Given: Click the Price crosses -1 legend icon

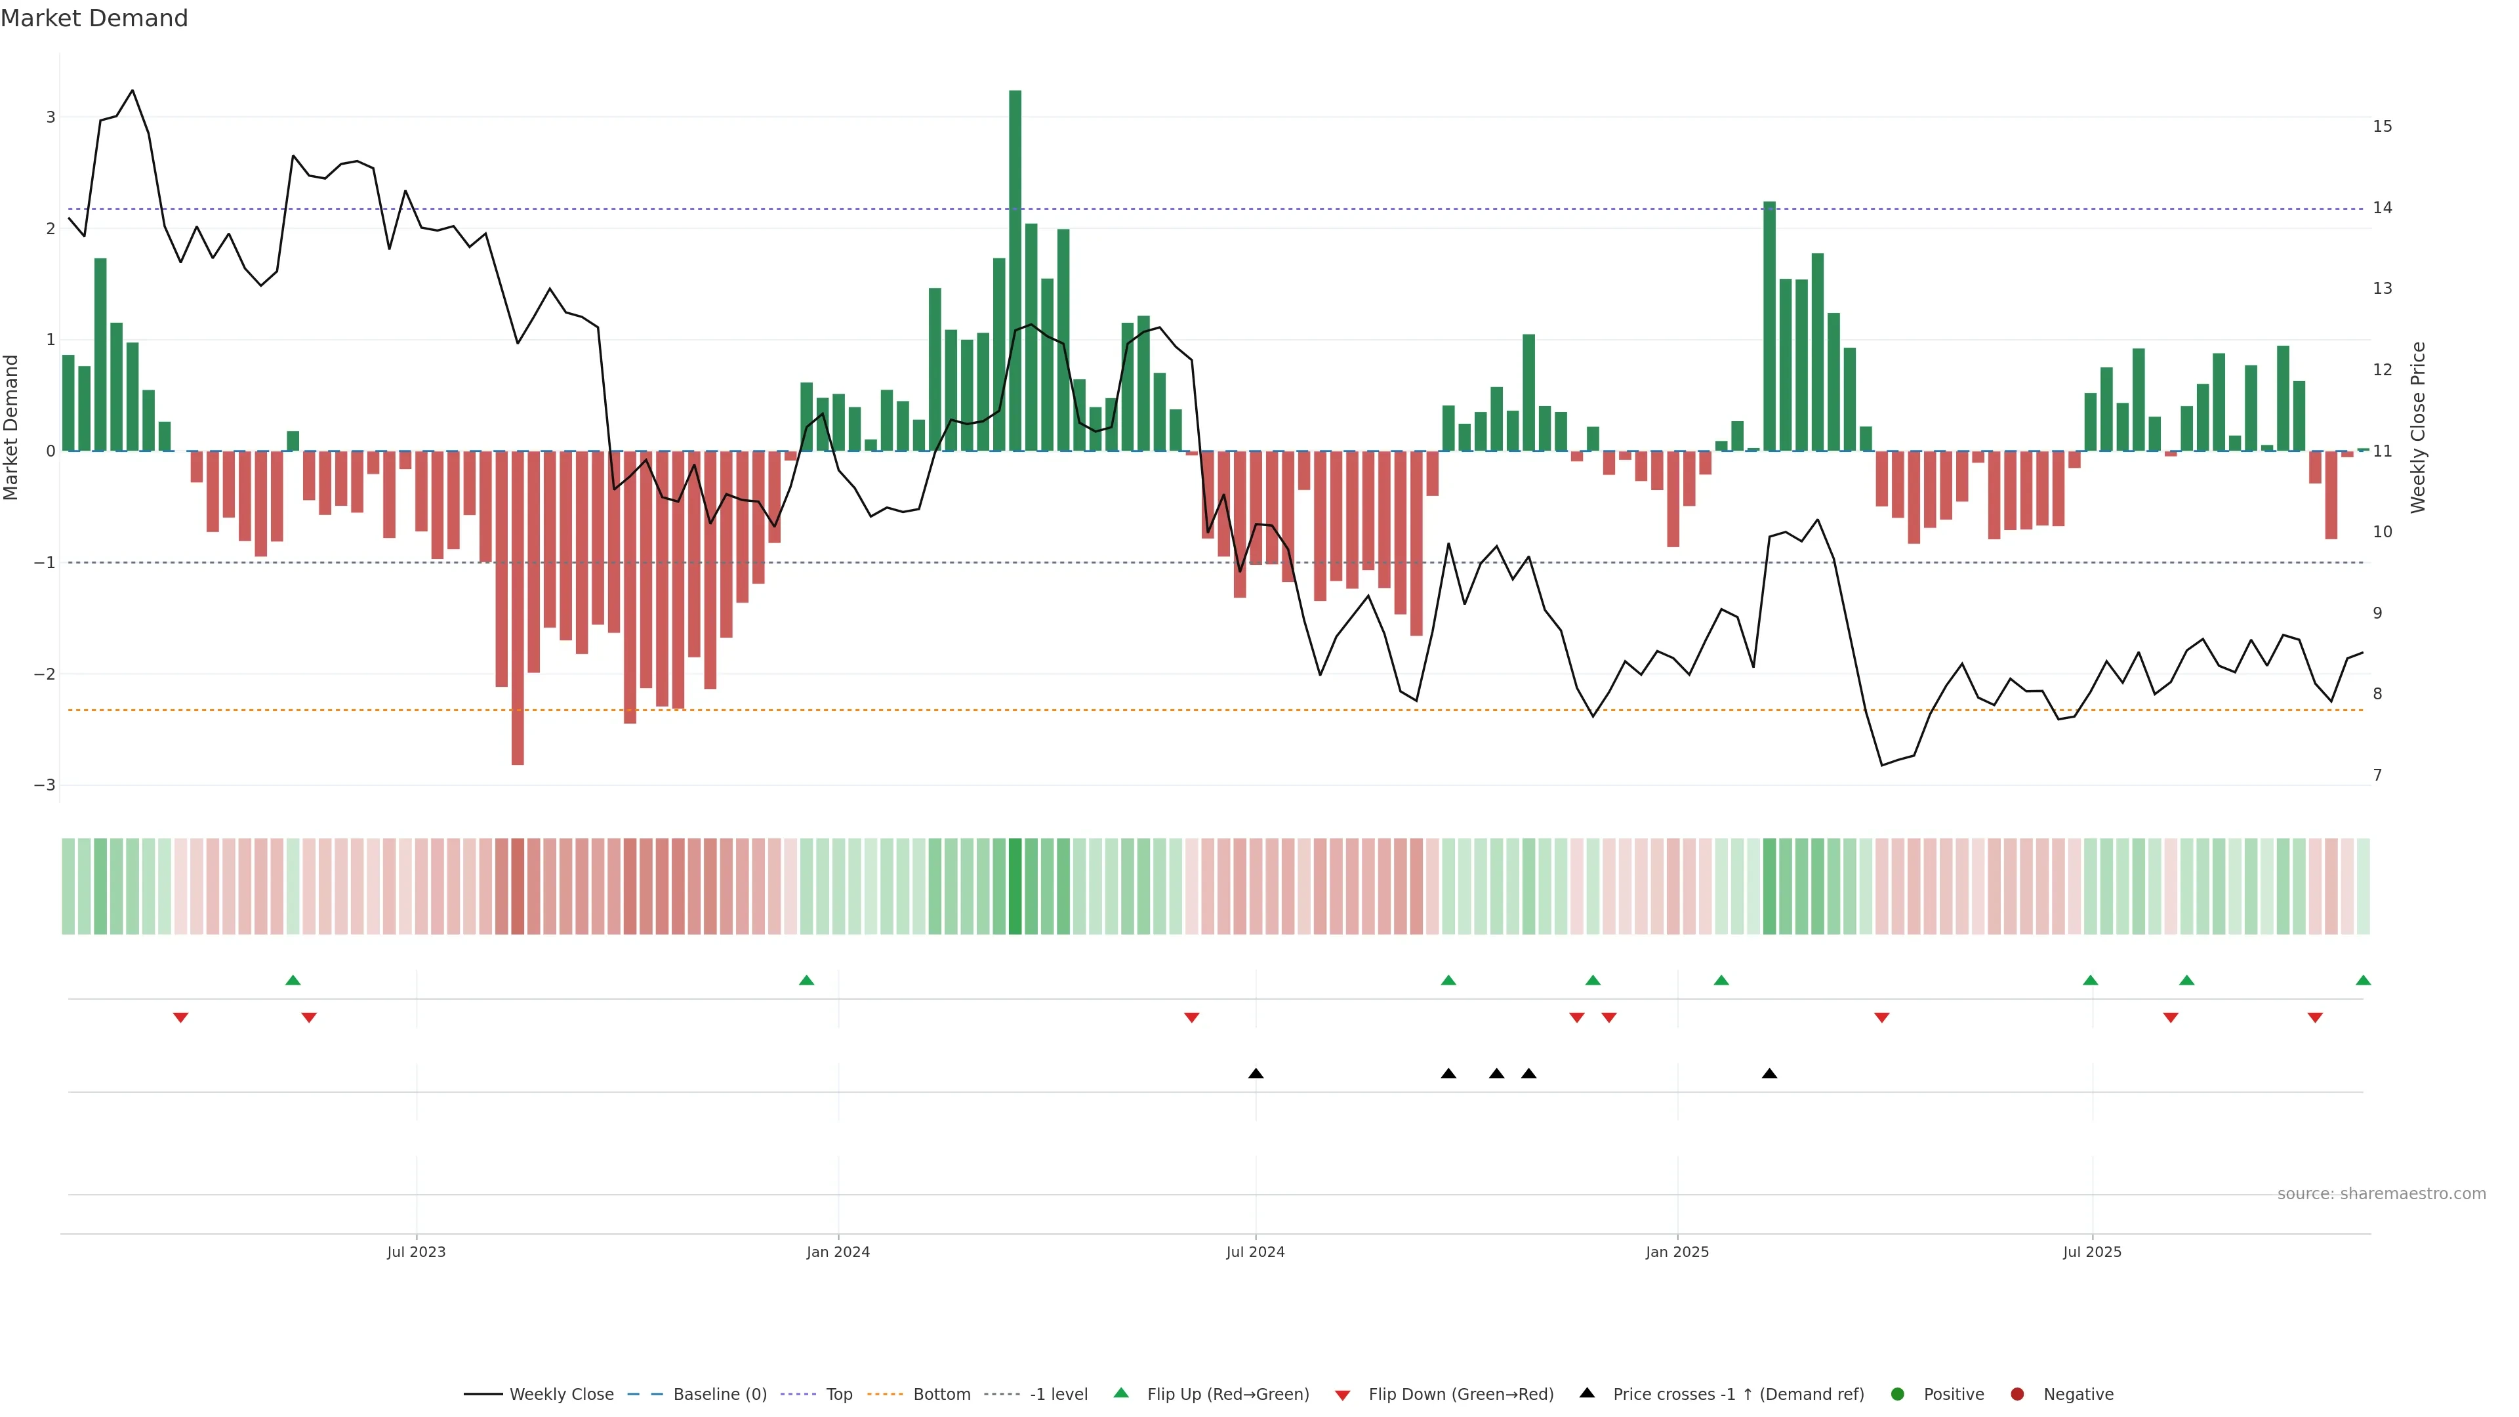Looking at the screenshot, I should pos(1587,1393).
